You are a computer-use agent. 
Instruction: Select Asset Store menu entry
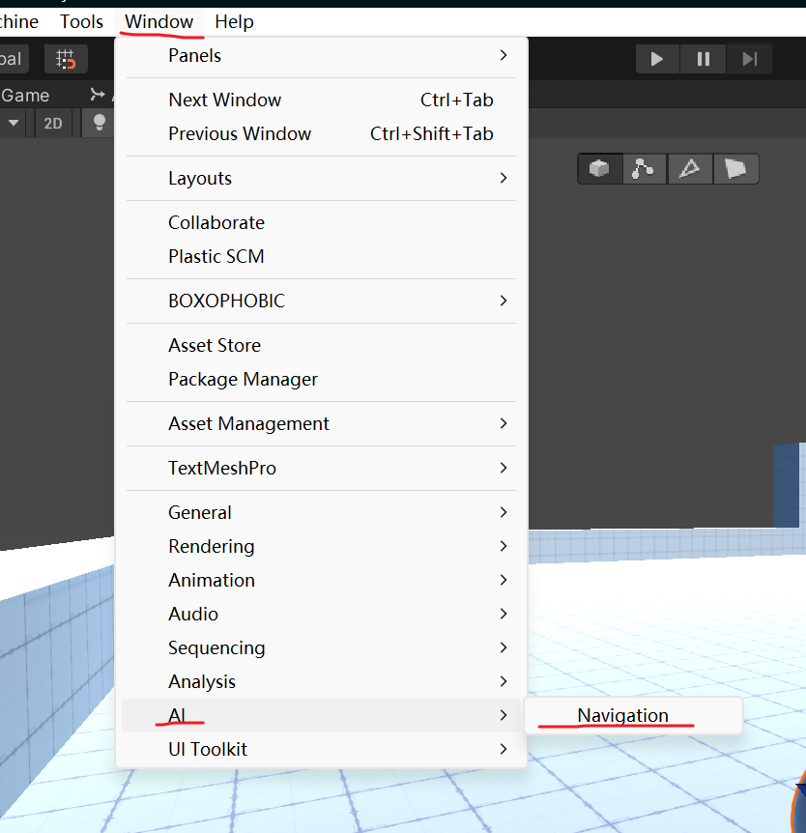[x=215, y=345]
